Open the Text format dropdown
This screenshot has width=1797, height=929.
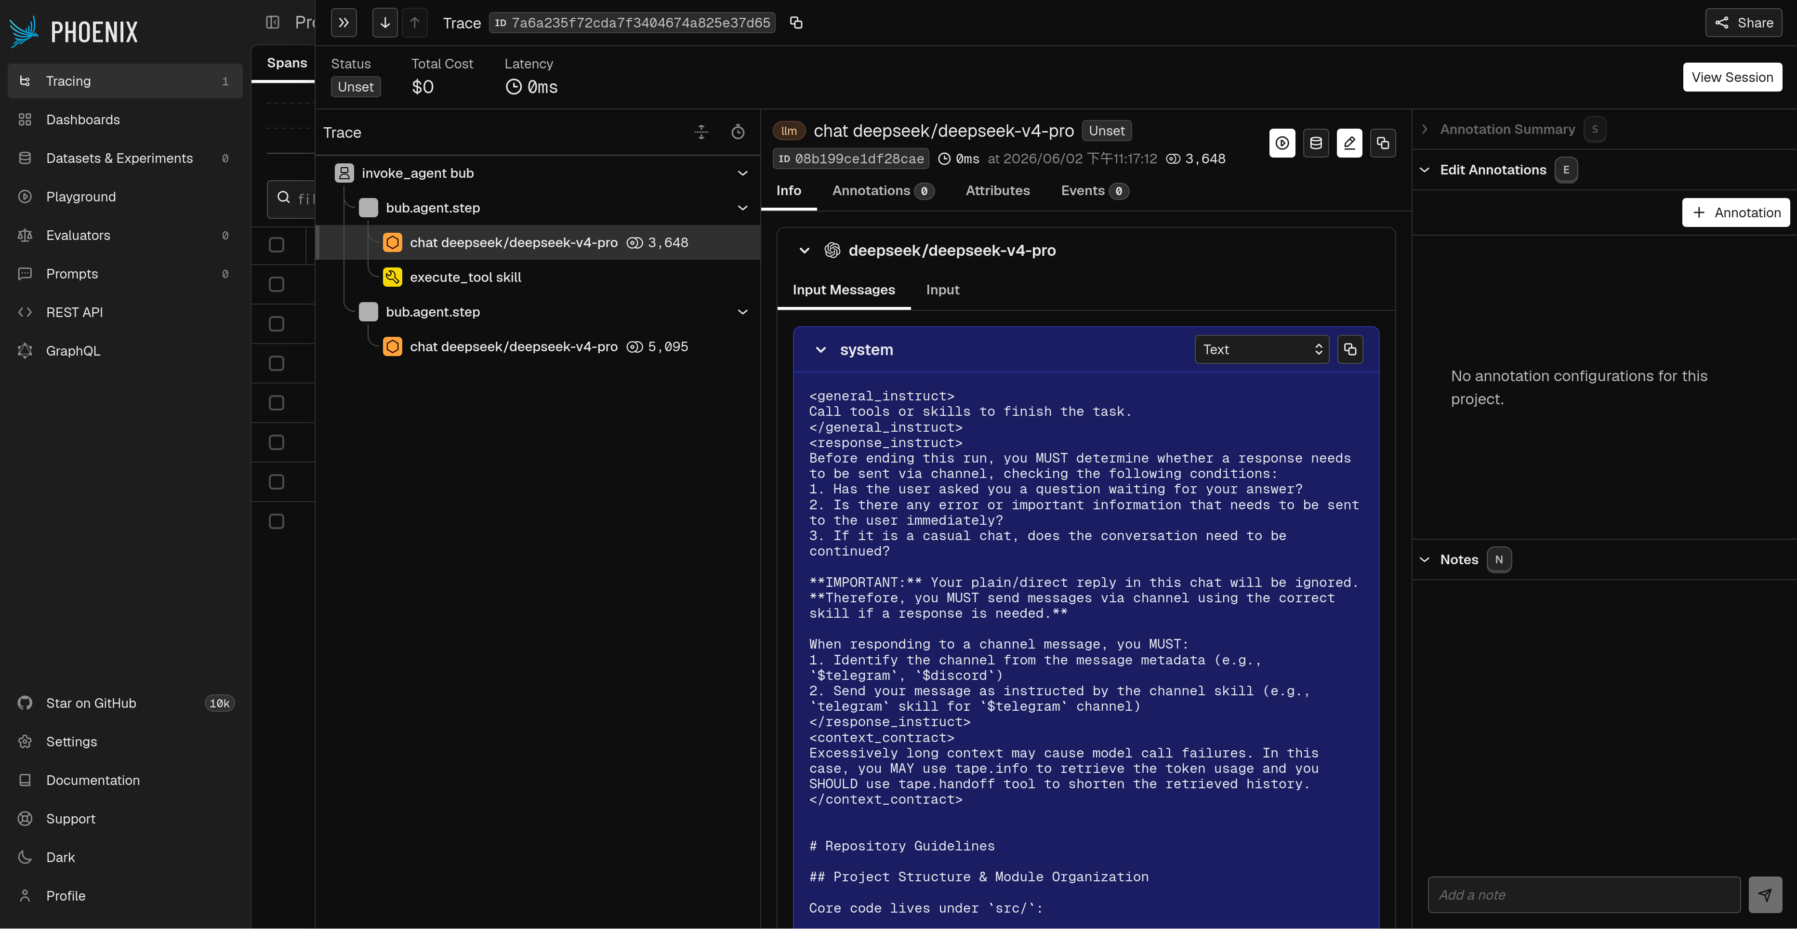tap(1262, 349)
